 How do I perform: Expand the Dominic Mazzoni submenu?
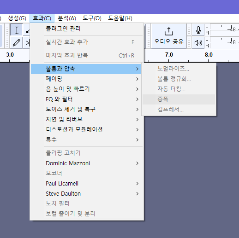click(x=86, y=163)
